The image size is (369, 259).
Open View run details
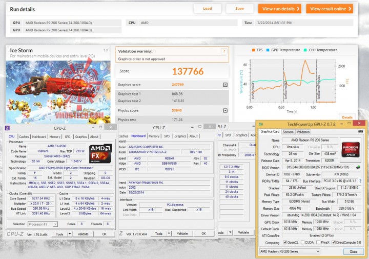(x=280, y=9)
